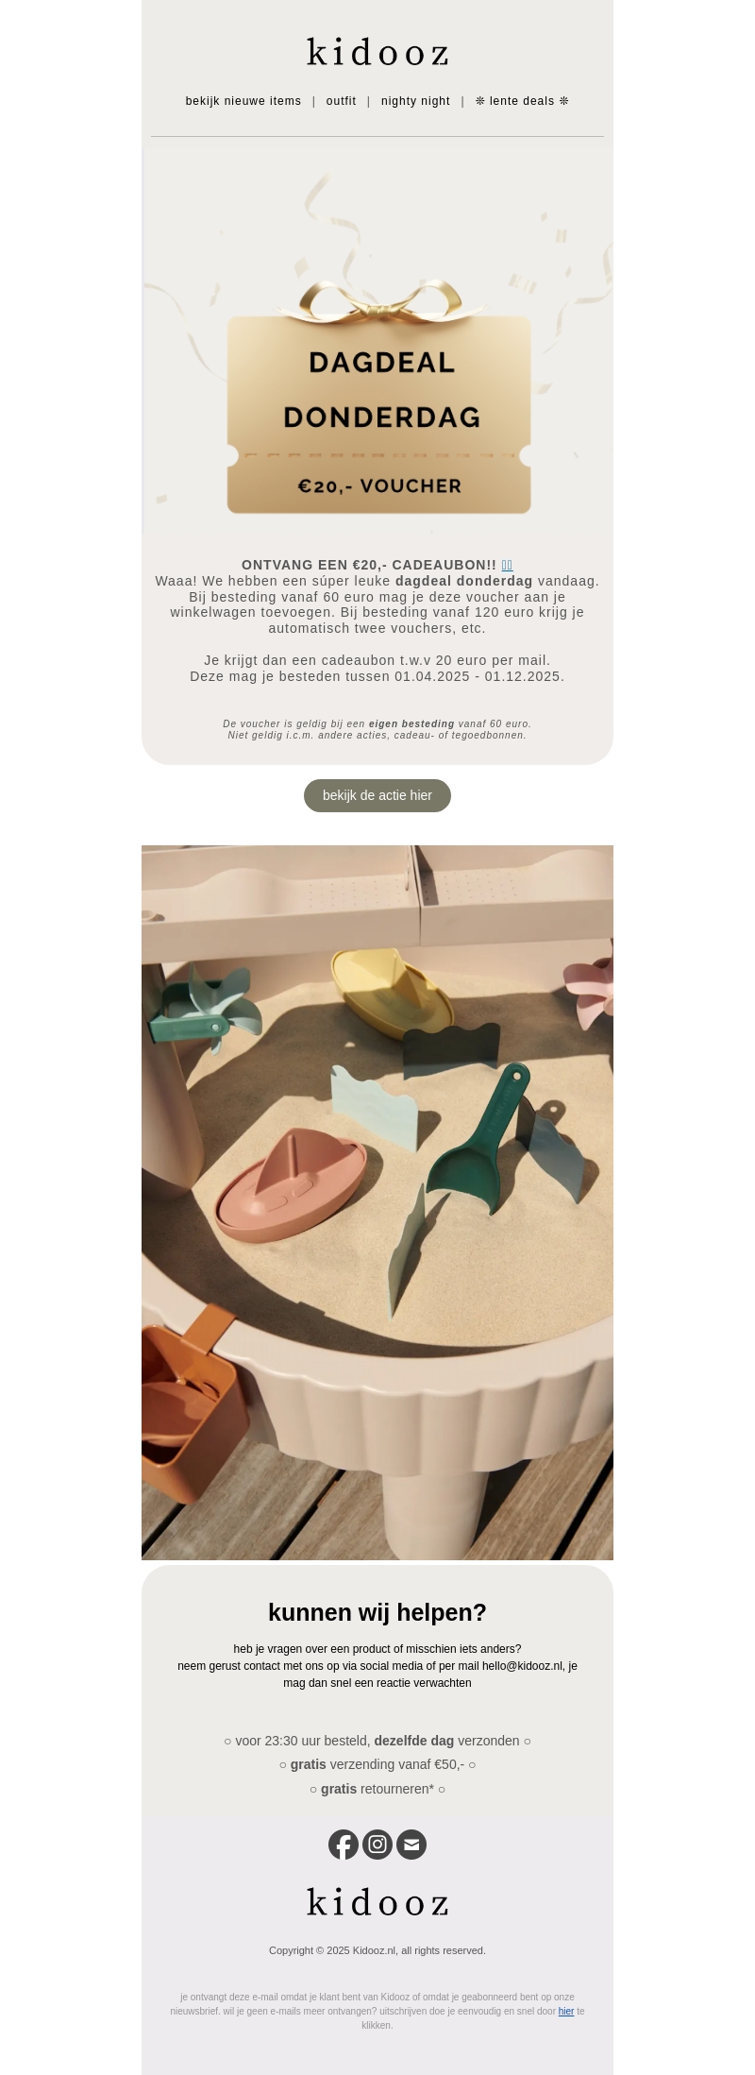
Task: Open the 'bekijk nieuwe items' menu link
Action: pyautogui.click(x=243, y=101)
